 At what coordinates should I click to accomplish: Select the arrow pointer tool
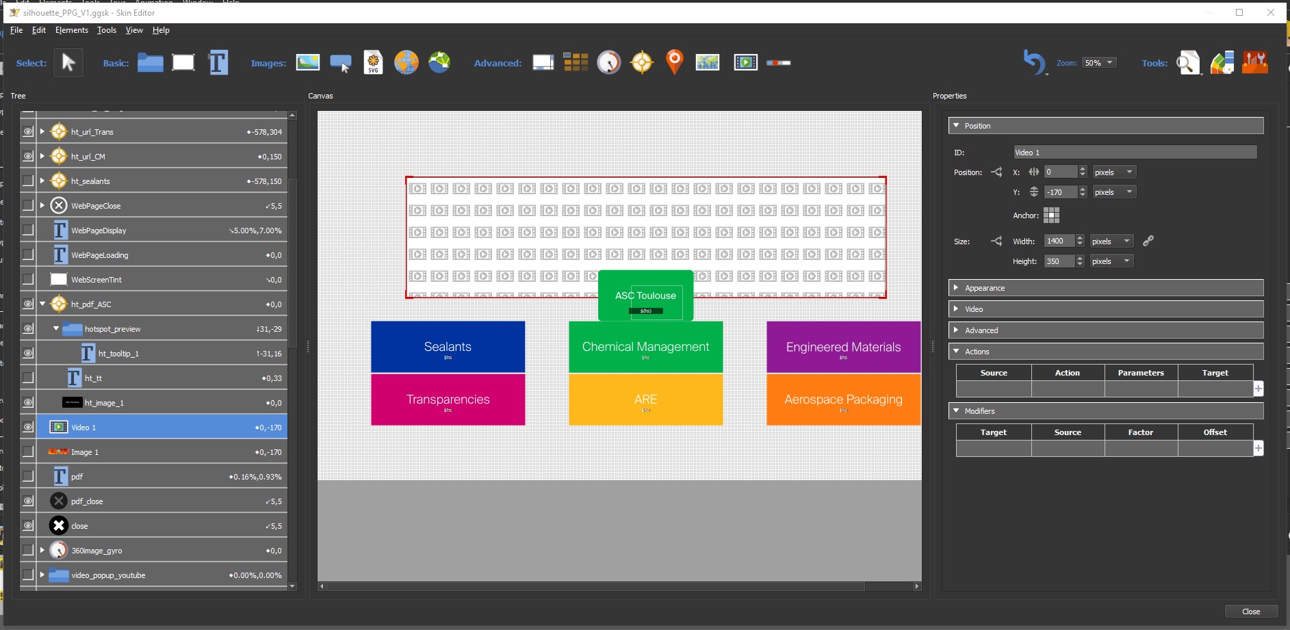click(x=68, y=63)
